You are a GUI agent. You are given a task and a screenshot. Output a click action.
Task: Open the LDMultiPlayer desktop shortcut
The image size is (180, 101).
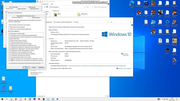click(x=160, y=23)
